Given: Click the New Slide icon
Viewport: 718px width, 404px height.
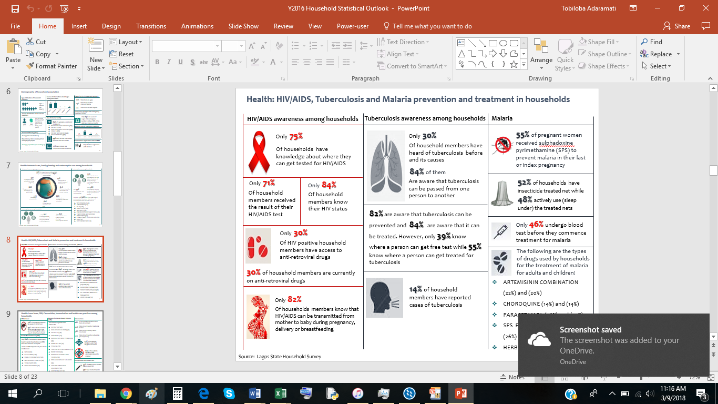Looking at the screenshot, I should tap(96, 45).
